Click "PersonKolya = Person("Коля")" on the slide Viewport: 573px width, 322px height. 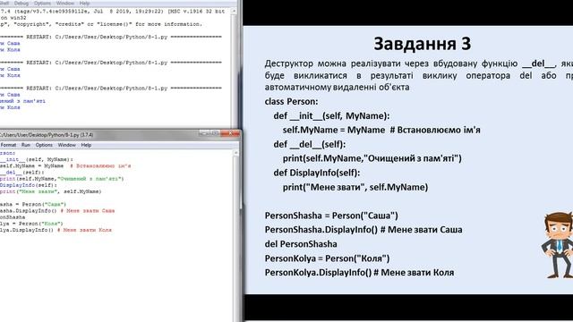click(327, 258)
